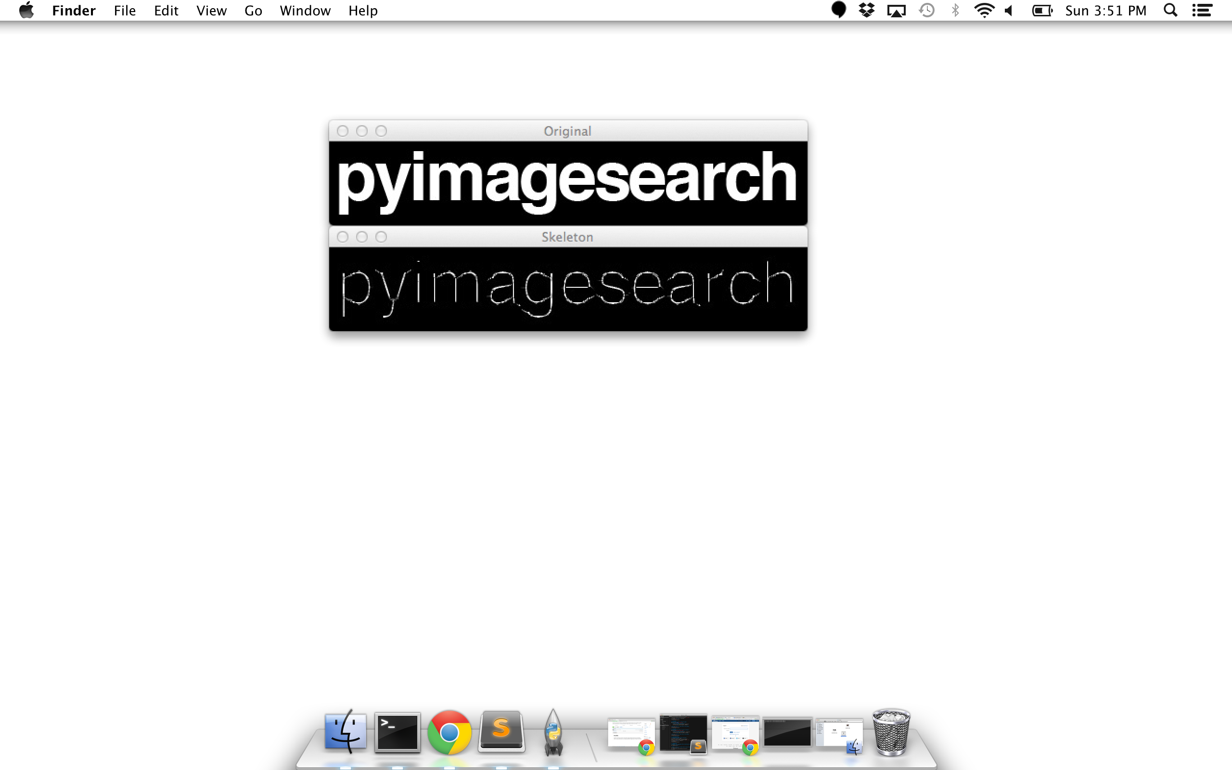The width and height of the screenshot is (1232, 770).
Task: Open the Apple menu
Action: (x=26, y=10)
